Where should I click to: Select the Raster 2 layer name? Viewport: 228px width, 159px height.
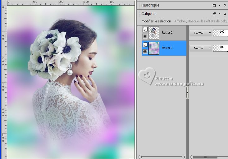point(167,33)
